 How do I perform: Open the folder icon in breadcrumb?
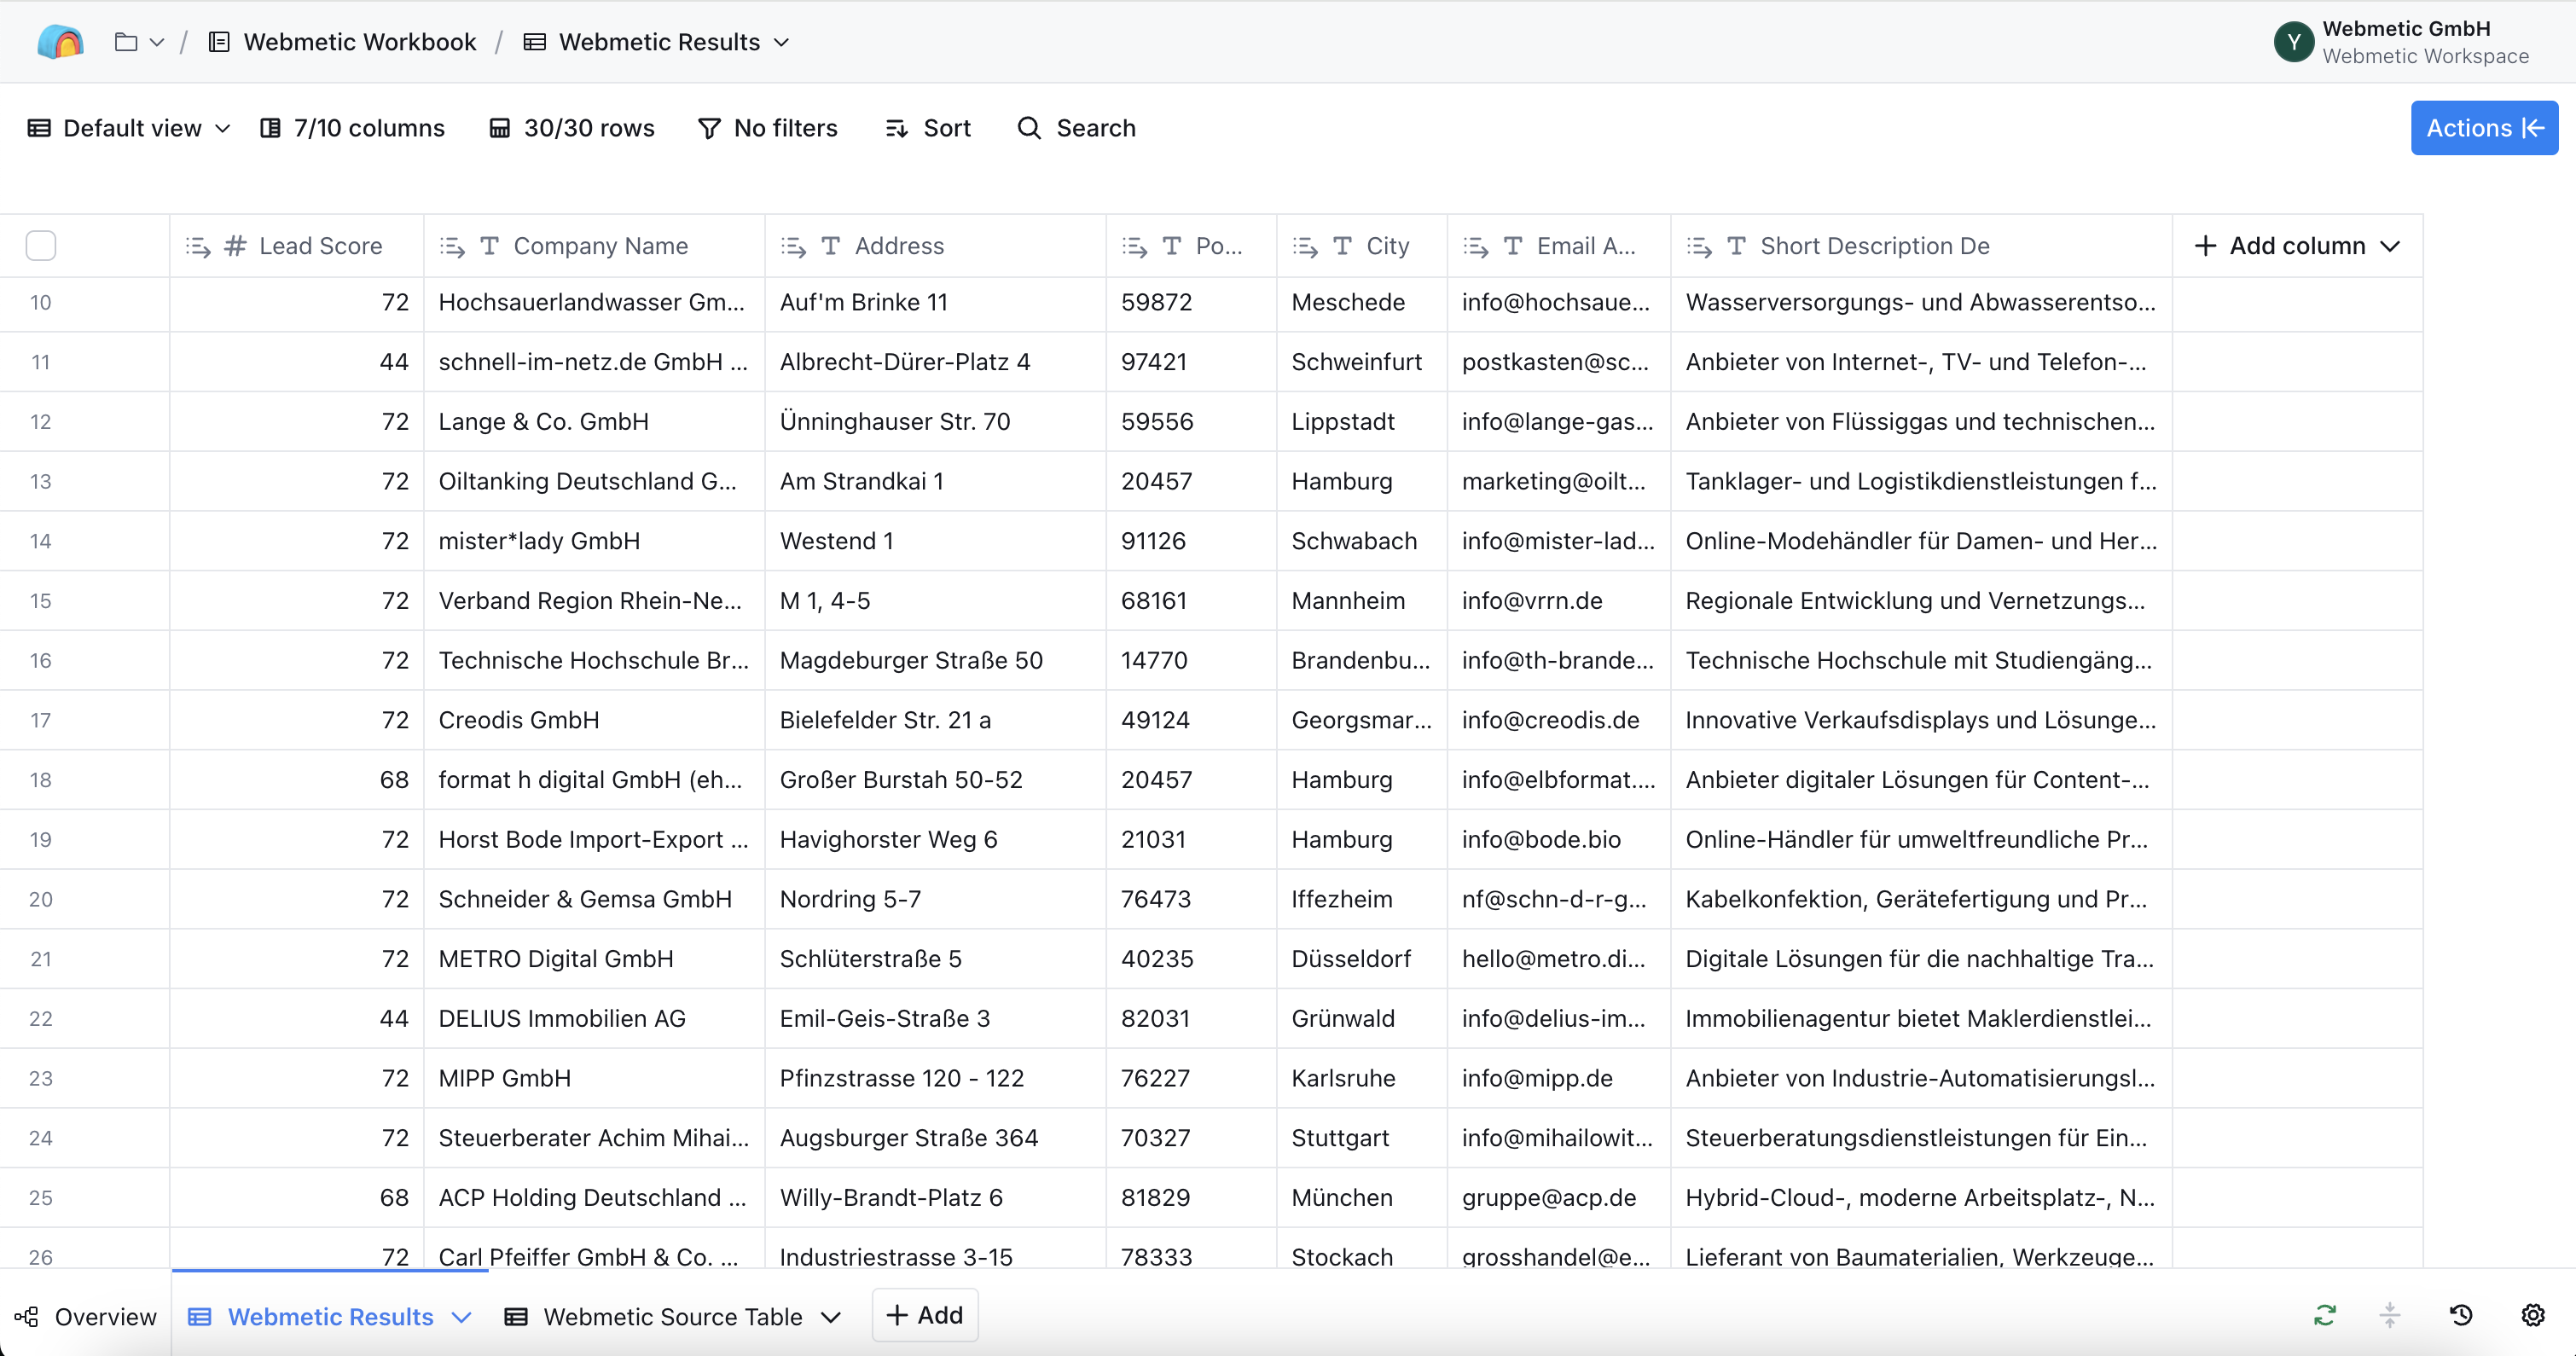126,42
